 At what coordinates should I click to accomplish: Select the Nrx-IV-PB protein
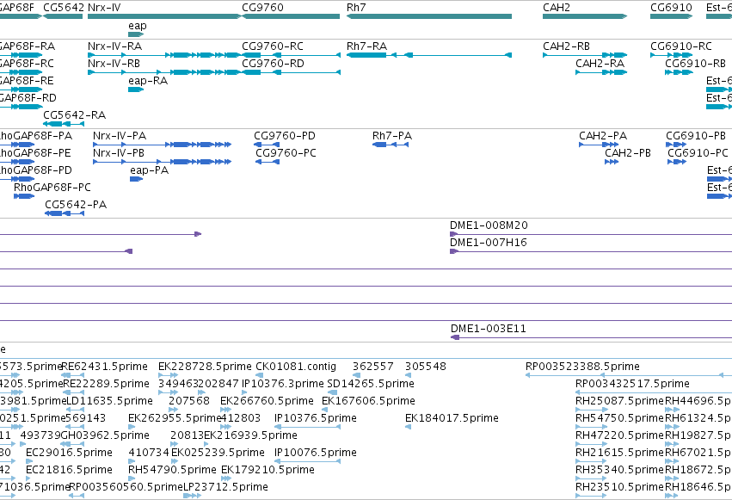119,153
